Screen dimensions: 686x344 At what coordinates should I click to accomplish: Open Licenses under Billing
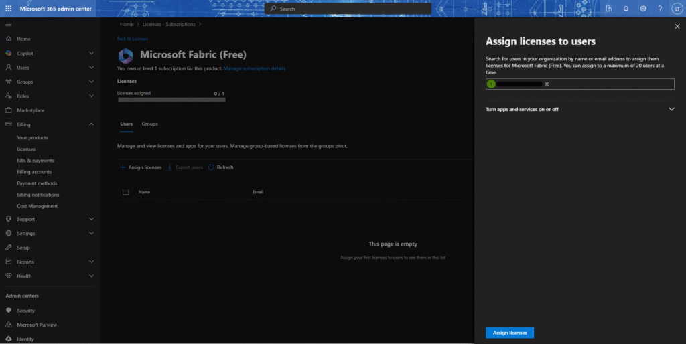(x=26, y=149)
